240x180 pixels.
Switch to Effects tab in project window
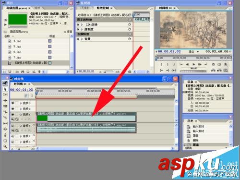point(37,8)
